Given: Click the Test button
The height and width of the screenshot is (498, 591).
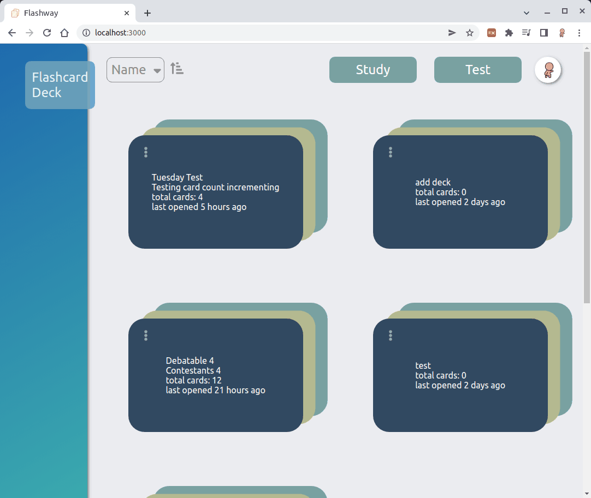Looking at the screenshot, I should click(477, 70).
